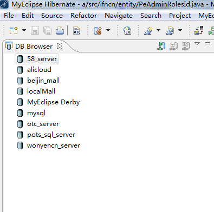
Task: Click the Print toolbar icon
Action: click(60, 30)
